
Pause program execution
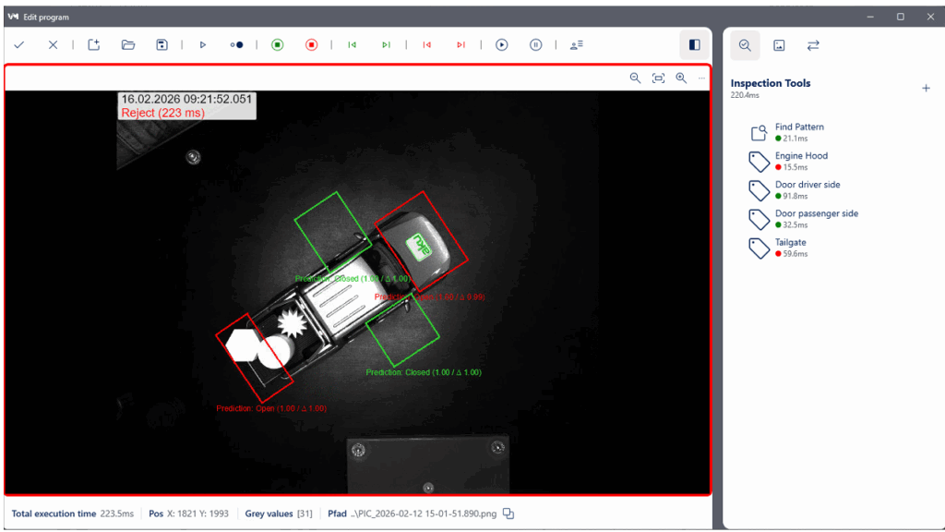535,44
